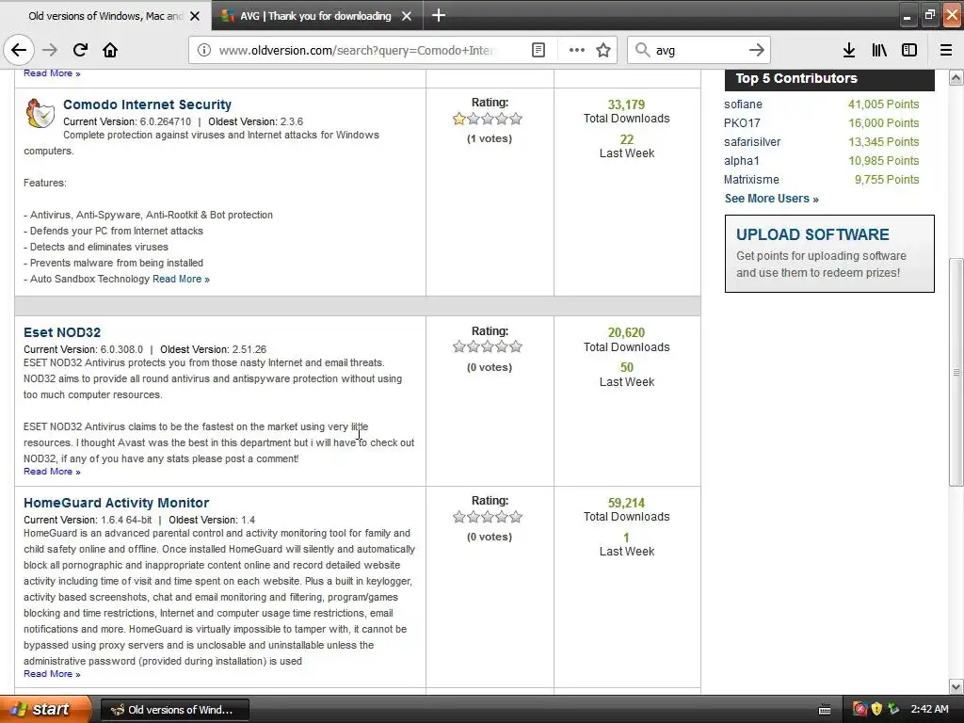
Task: Open the Eset NOD32 title link
Action: point(62,332)
